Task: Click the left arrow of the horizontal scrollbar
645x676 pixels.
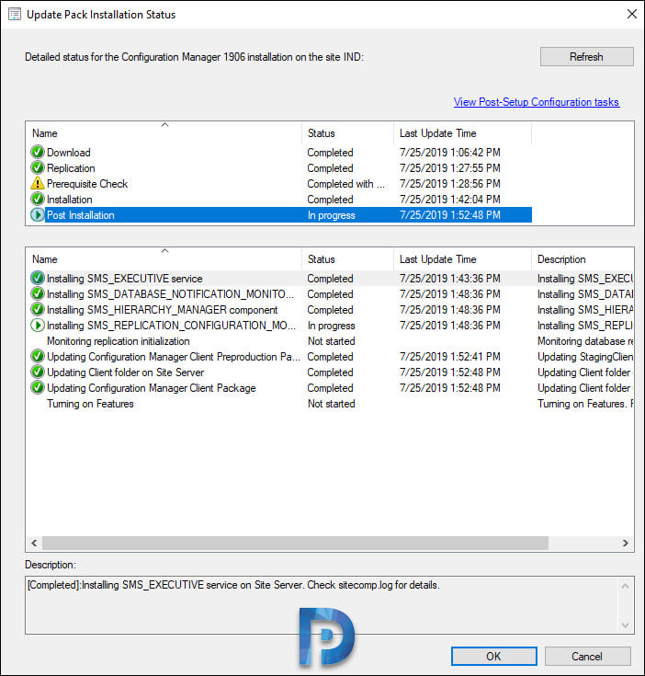Action: [34, 543]
